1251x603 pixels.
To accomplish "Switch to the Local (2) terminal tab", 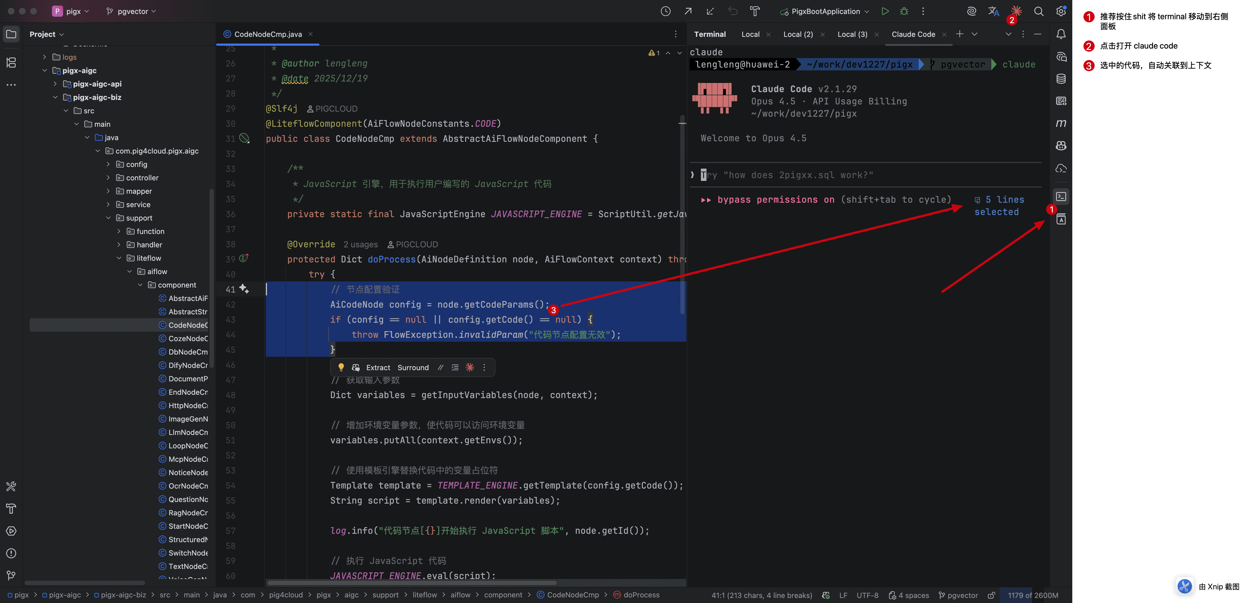I will click(x=798, y=34).
